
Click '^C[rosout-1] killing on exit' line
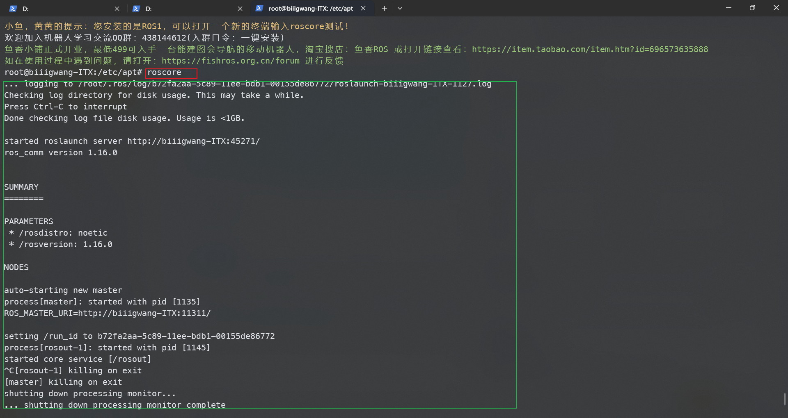coord(73,370)
